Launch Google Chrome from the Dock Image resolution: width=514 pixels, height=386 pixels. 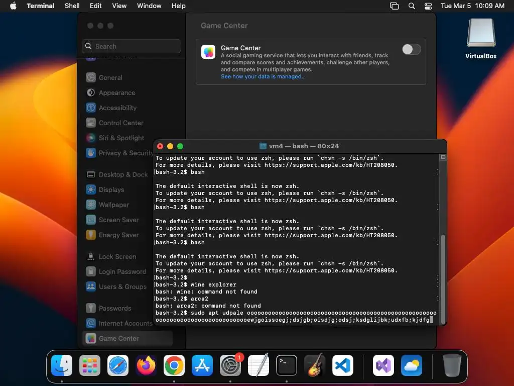[x=174, y=365]
